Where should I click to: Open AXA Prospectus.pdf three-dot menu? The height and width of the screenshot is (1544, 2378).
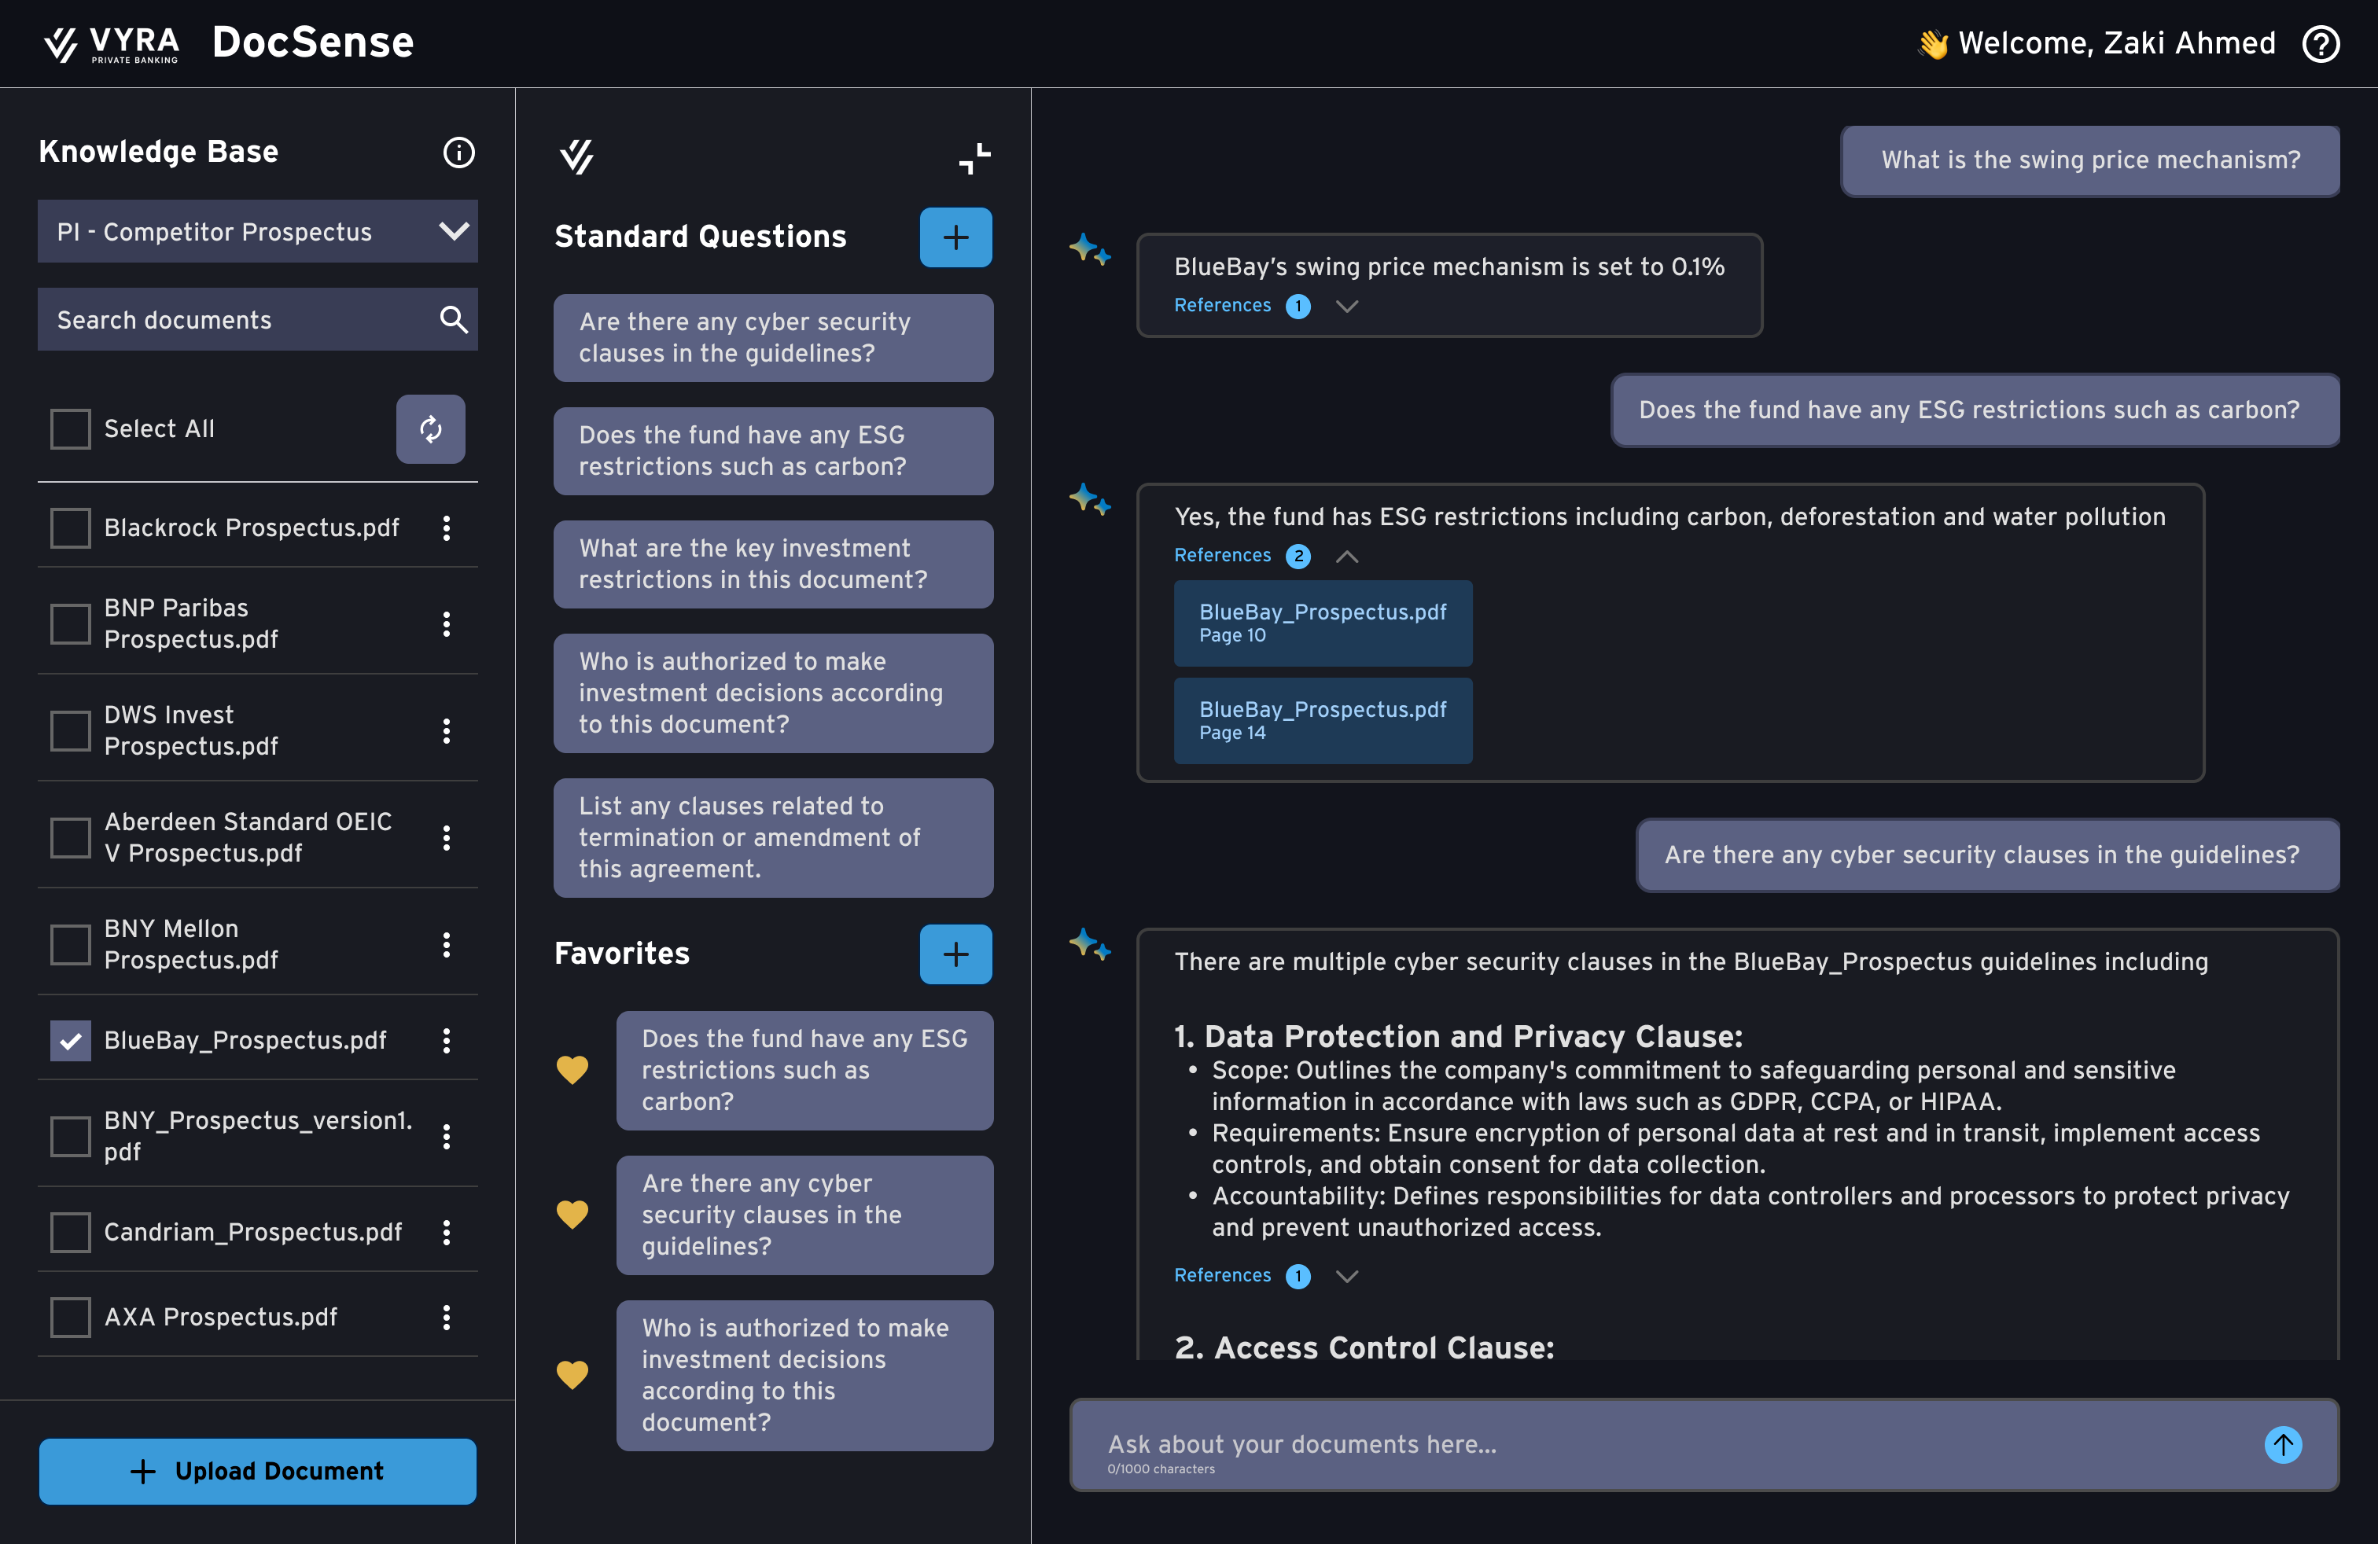tap(447, 1318)
